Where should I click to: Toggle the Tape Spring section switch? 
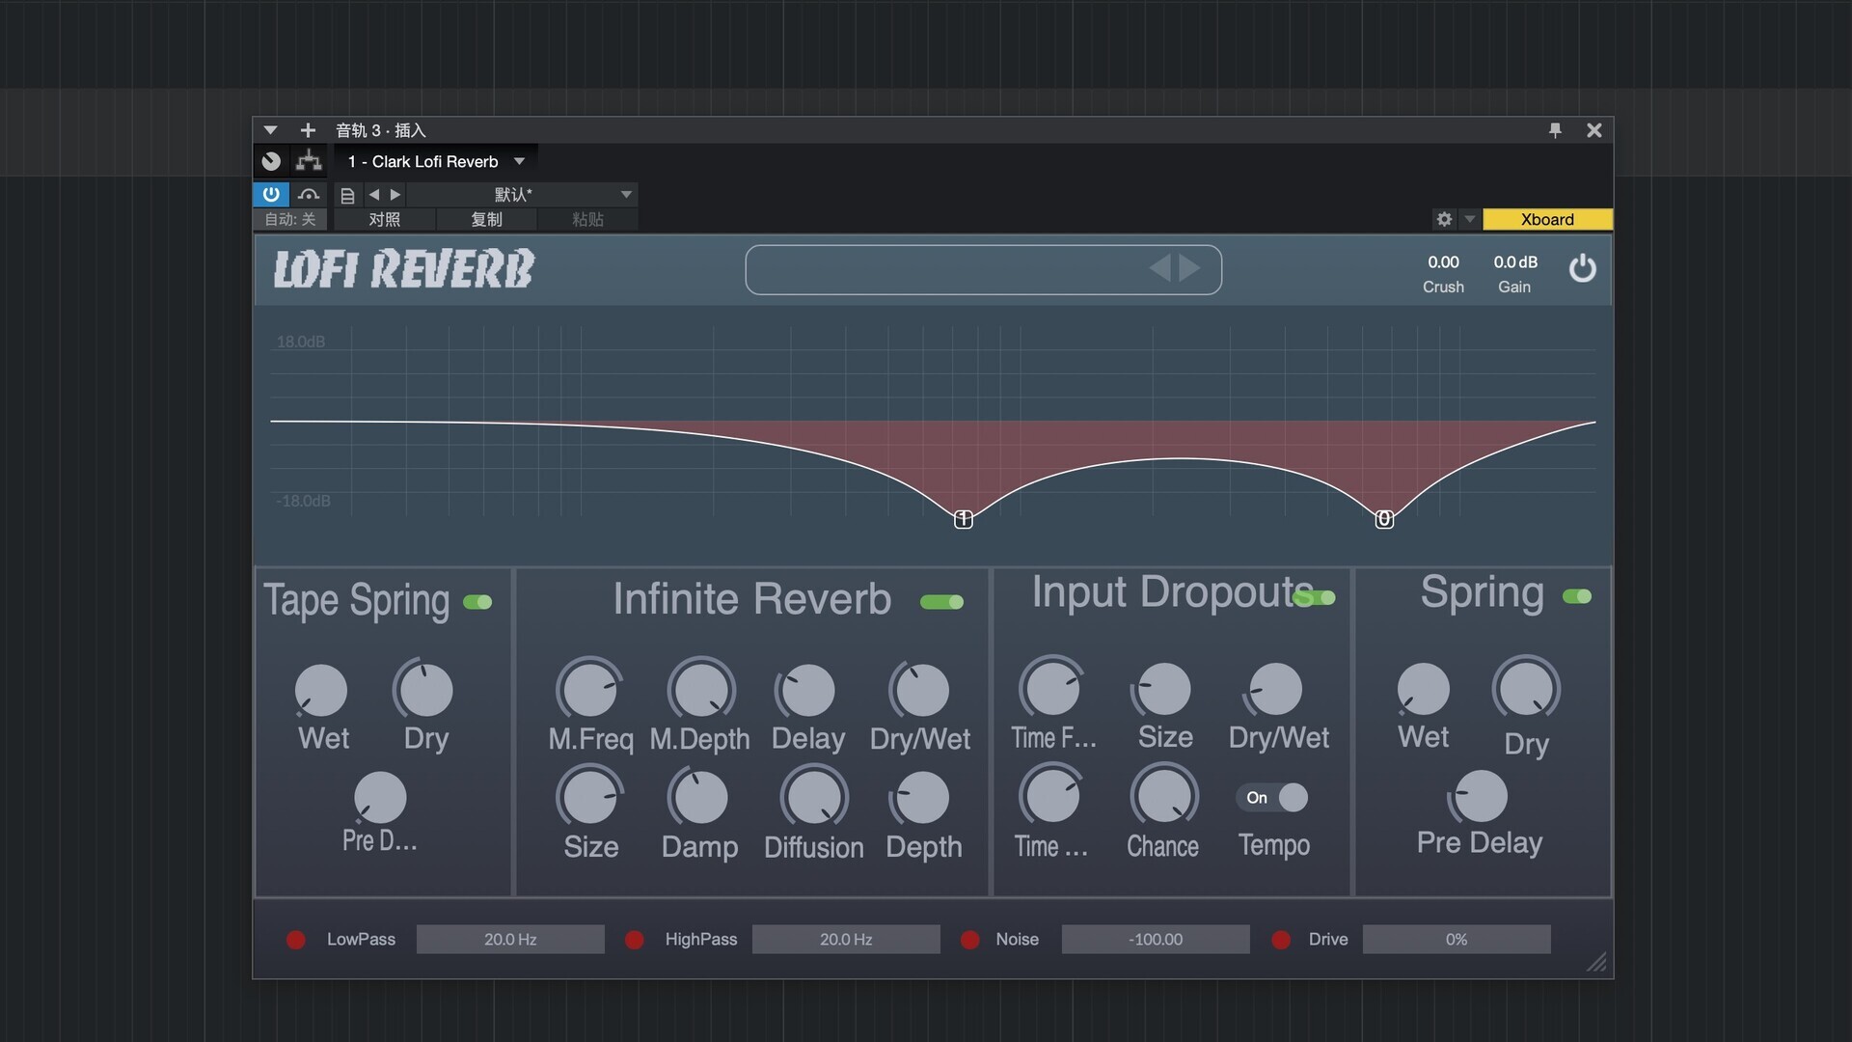coord(477,602)
